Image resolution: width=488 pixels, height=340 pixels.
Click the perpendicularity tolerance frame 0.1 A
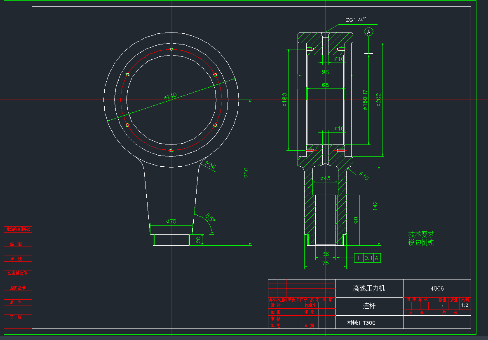(368, 258)
